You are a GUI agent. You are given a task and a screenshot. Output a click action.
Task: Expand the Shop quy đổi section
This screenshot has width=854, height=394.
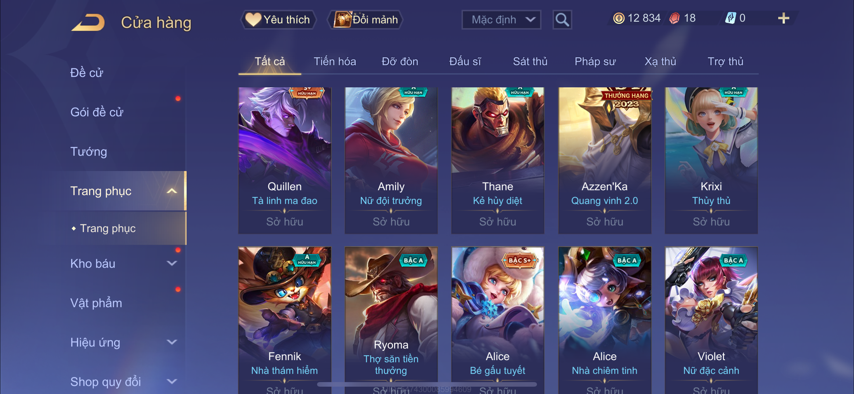point(172,382)
